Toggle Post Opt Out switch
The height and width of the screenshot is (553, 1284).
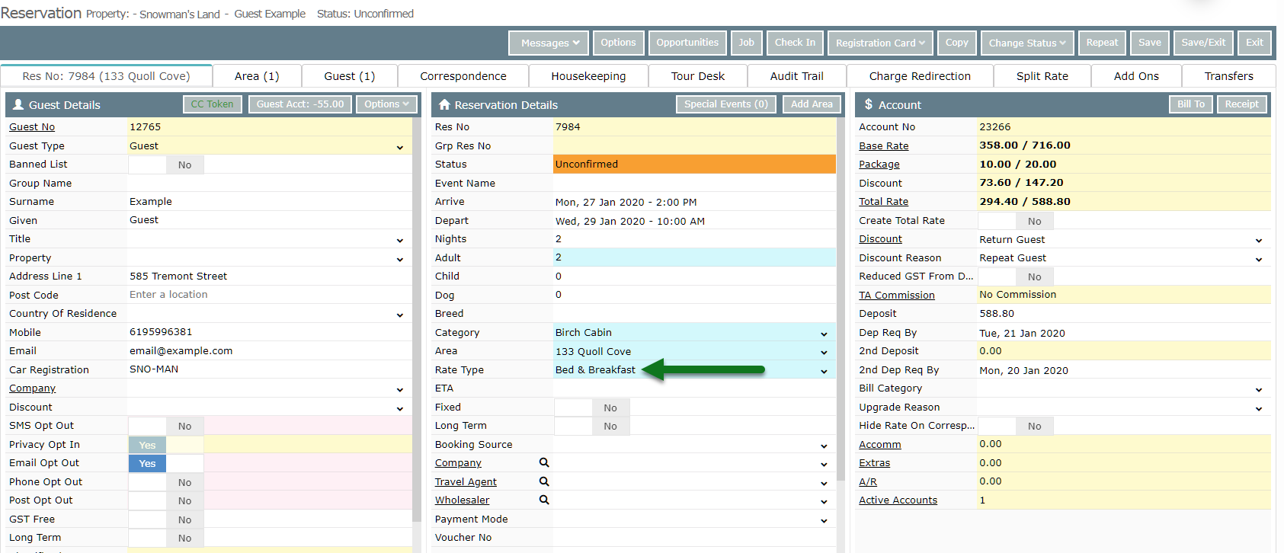tap(166, 500)
